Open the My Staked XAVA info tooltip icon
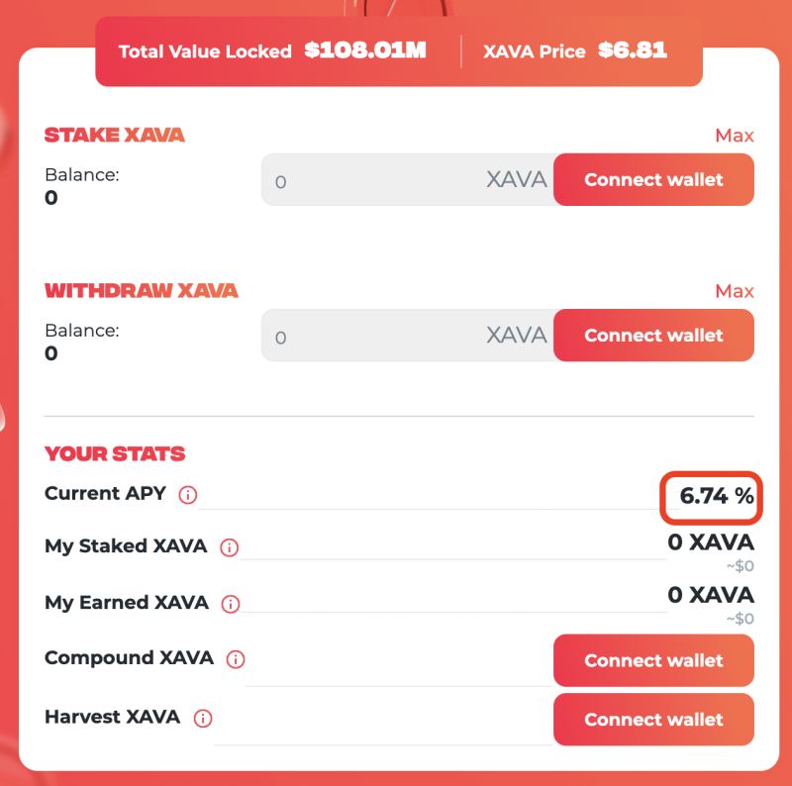 pyautogui.click(x=230, y=547)
